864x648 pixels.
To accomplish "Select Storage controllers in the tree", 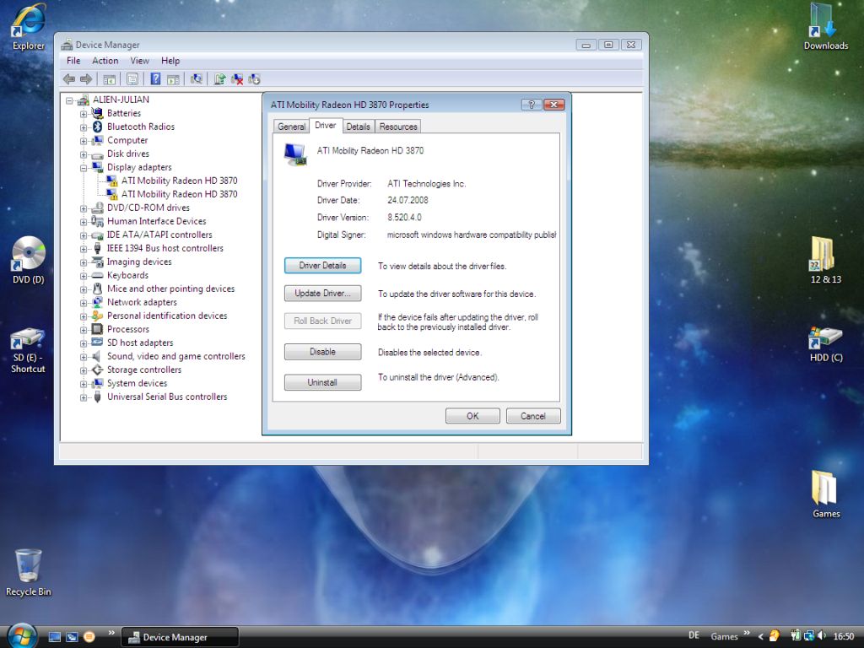I will tap(144, 370).
